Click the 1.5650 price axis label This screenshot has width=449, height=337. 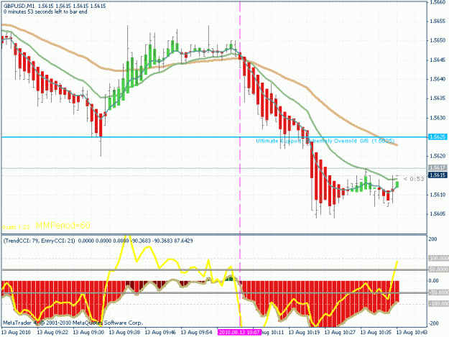point(438,40)
